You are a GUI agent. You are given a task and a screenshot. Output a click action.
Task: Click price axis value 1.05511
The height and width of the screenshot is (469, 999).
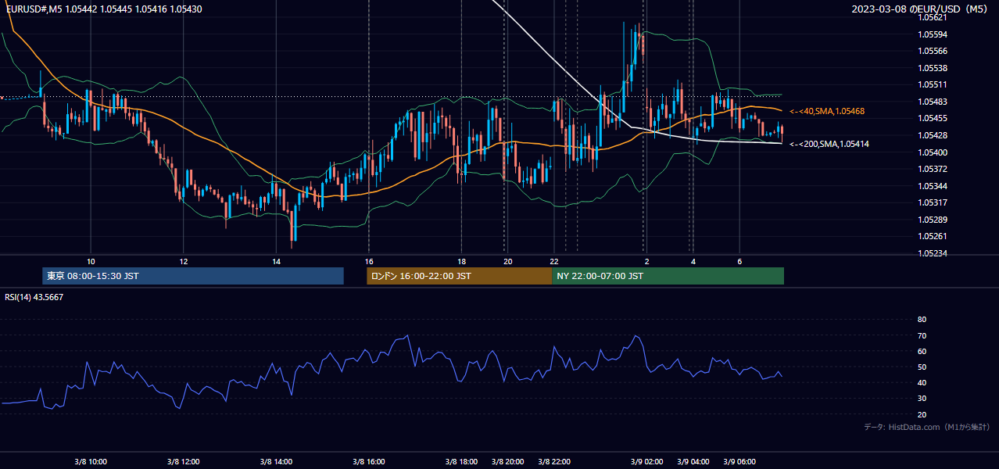pyautogui.click(x=933, y=84)
